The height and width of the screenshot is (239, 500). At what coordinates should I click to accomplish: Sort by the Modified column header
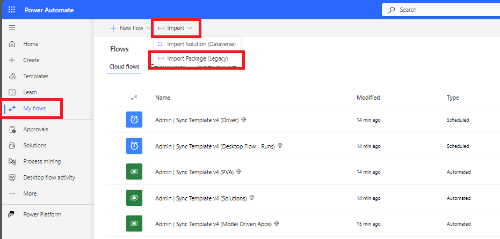click(368, 98)
